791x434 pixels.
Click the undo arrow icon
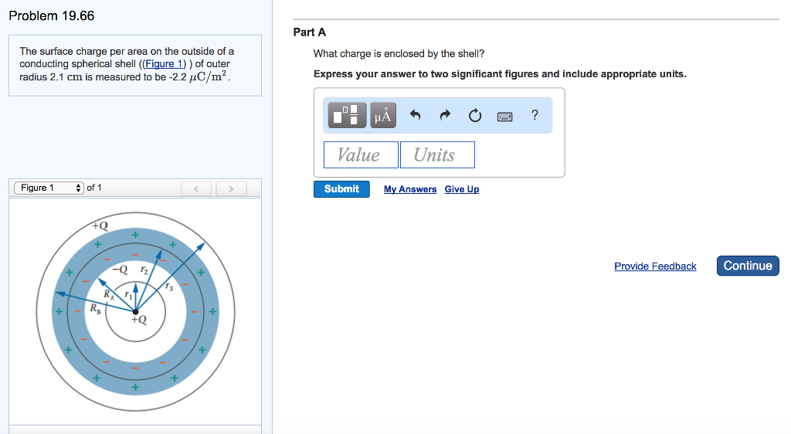point(415,115)
